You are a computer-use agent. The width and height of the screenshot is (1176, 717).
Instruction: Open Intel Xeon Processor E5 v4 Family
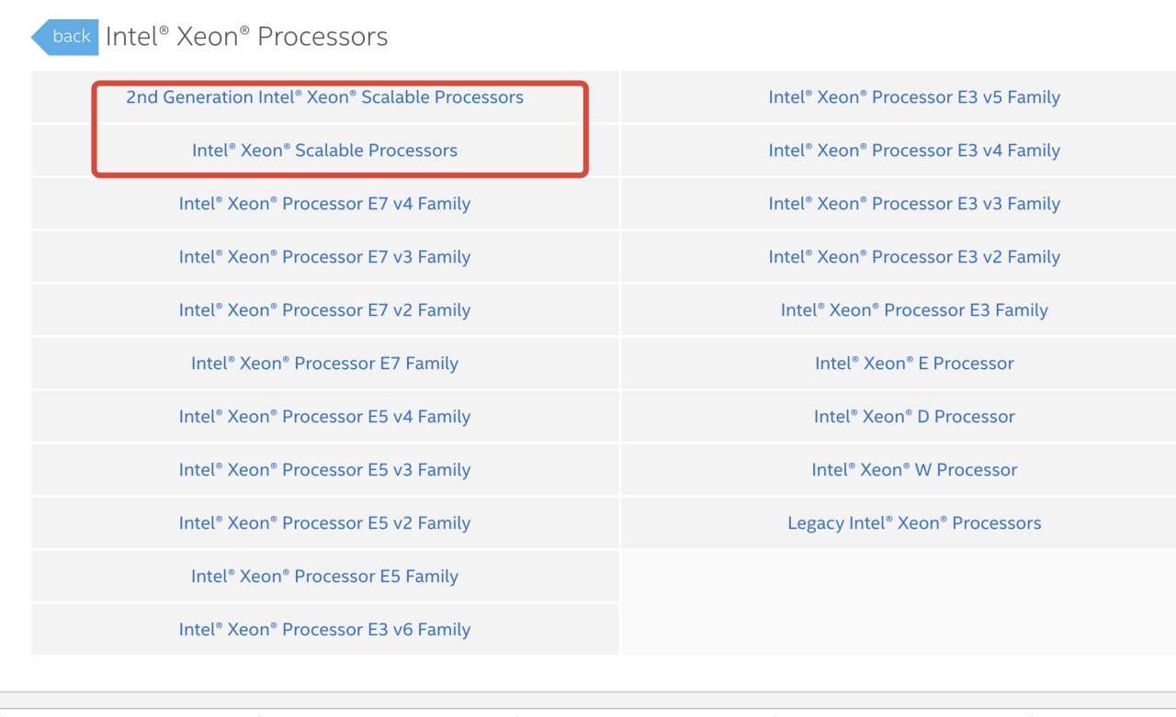click(324, 417)
